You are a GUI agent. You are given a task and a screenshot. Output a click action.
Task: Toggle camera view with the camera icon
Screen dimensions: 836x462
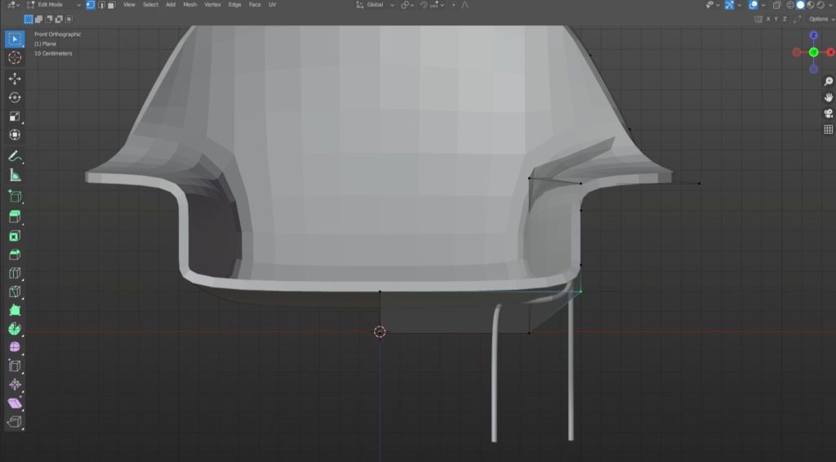pos(828,113)
